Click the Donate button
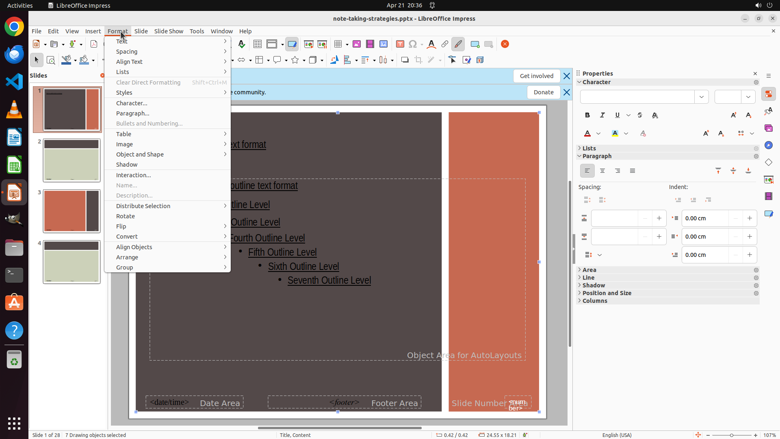780x439 pixels. coord(543,92)
